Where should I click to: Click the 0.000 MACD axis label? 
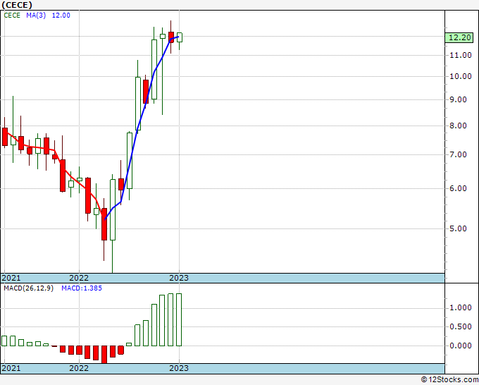[x=461, y=346]
